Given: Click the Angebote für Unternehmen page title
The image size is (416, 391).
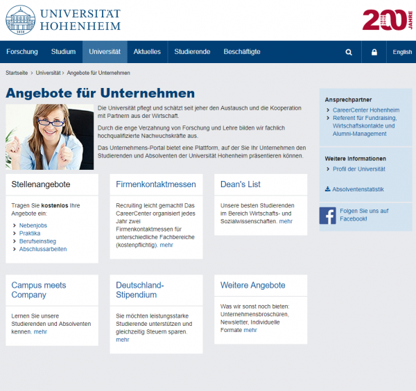Looking at the screenshot, I should click(101, 94).
